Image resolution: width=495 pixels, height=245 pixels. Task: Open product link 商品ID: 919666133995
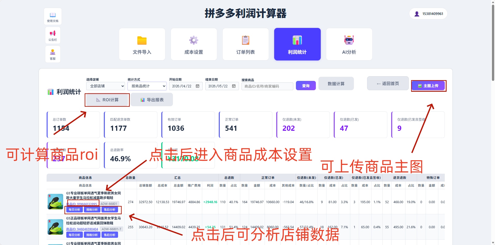pyautogui.click(x=82, y=204)
